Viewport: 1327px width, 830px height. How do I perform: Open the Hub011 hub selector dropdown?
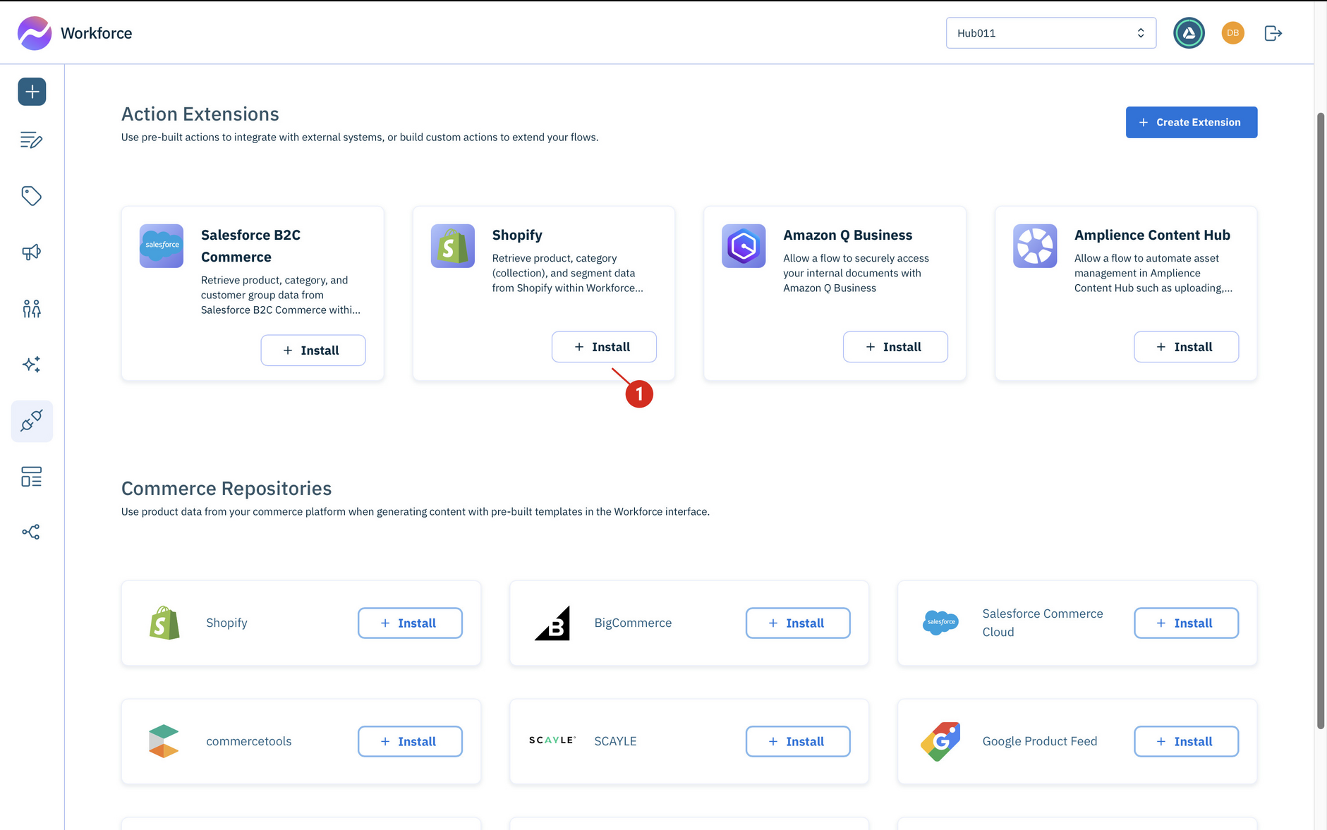(1050, 32)
